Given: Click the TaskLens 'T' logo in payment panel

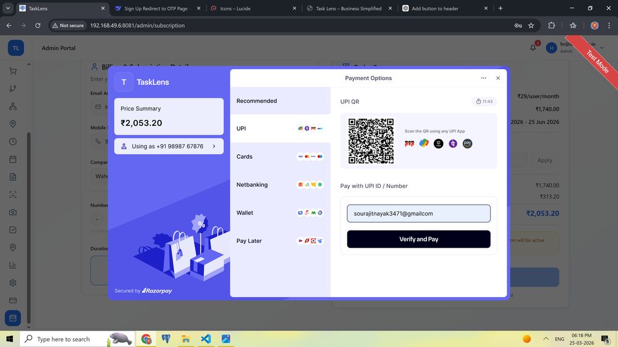Looking at the screenshot, I should pos(124,82).
